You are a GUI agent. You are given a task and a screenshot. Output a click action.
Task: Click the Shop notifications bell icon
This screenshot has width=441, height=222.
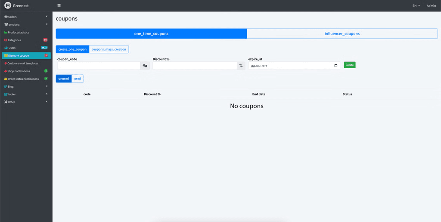coord(6,71)
